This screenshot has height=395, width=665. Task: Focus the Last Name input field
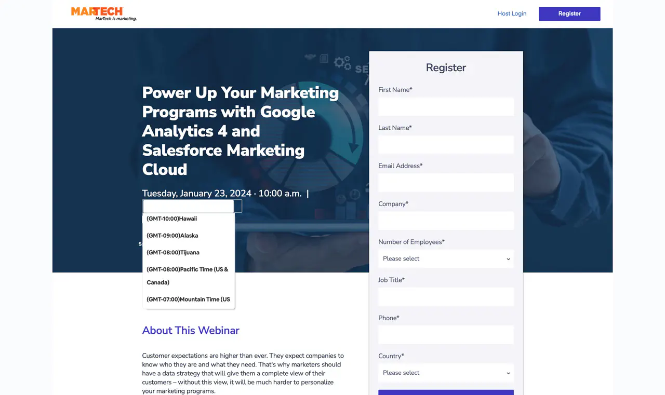coord(446,144)
